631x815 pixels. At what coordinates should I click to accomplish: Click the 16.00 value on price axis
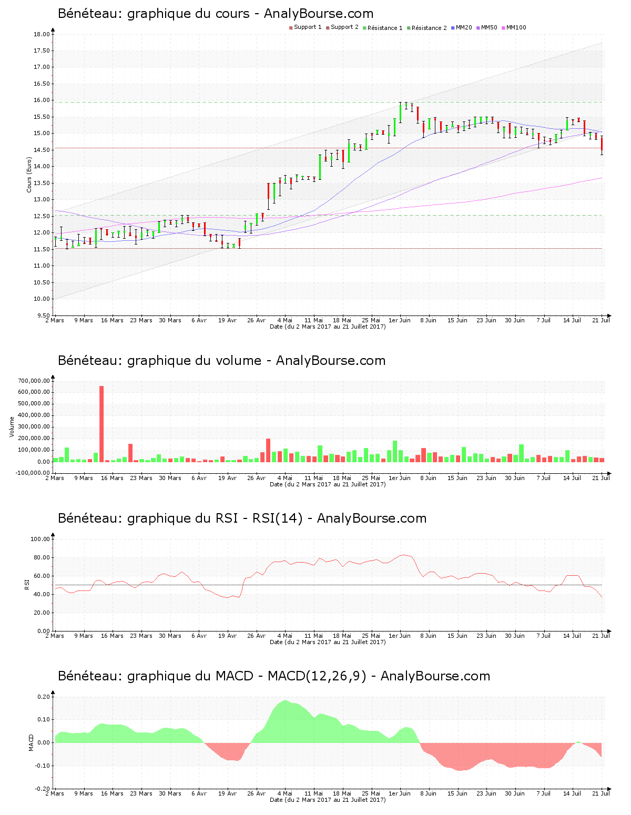click(42, 100)
